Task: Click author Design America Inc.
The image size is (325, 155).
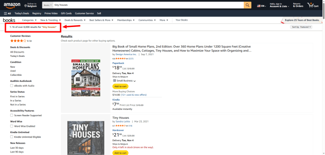Action: click(126, 54)
